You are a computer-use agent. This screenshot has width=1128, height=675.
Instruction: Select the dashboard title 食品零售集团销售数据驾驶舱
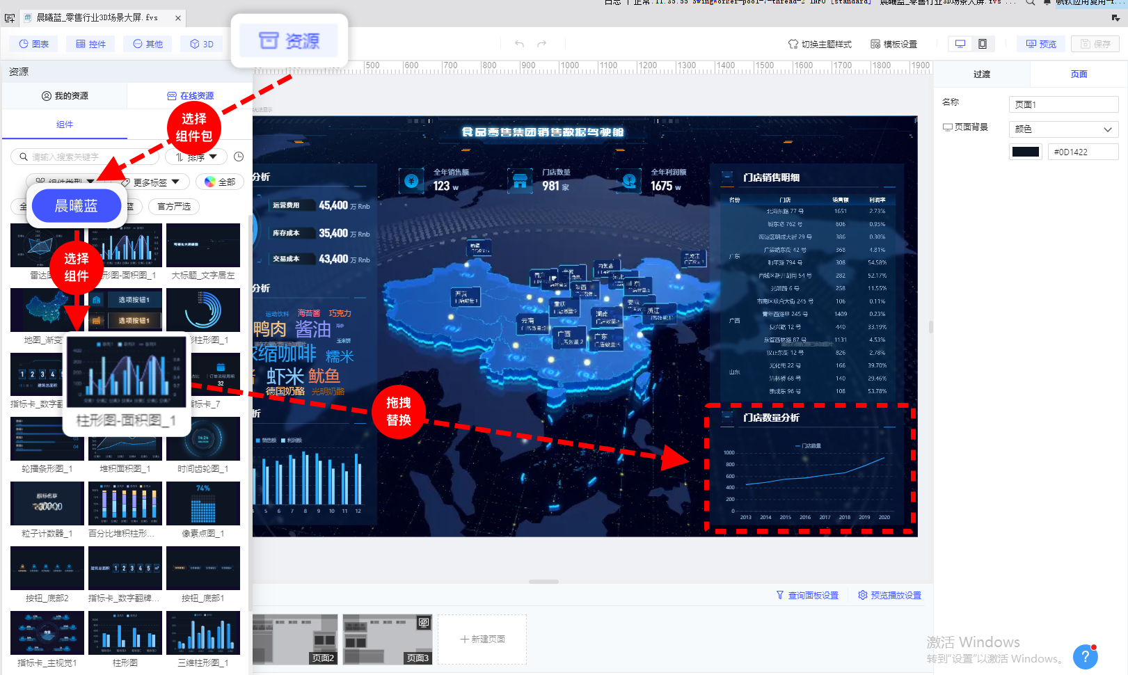(x=542, y=132)
